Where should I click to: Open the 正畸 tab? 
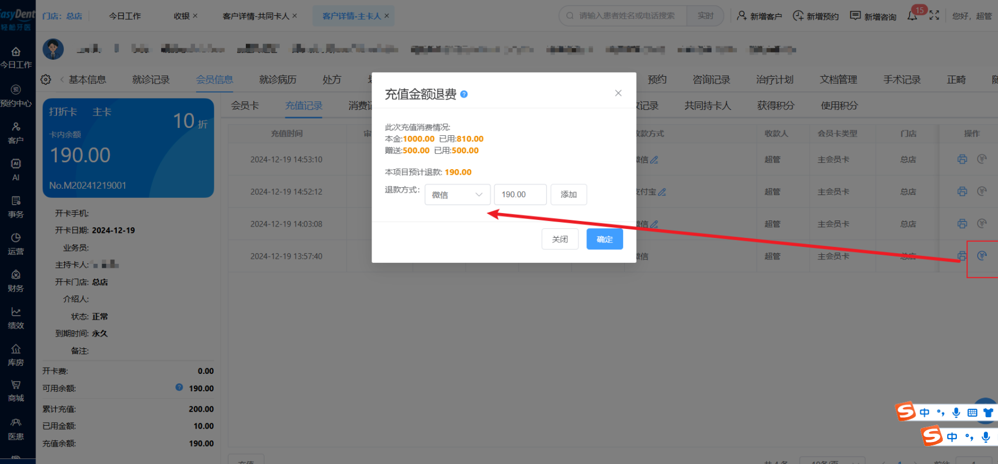tap(956, 79)
